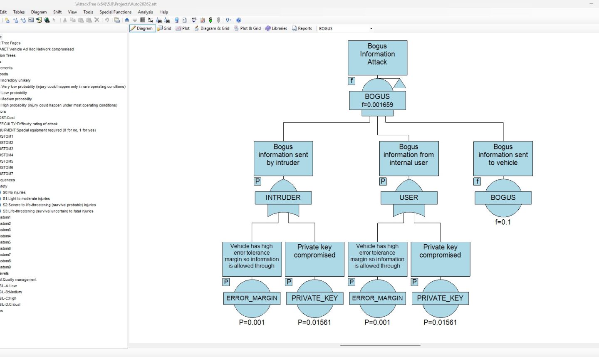
Task: Open the Reports view
Action: click(302, 28)
